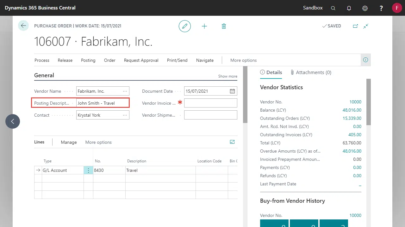Open settings gear in top bar
This screenshot has width=405, height=227.
pos(365,8)
